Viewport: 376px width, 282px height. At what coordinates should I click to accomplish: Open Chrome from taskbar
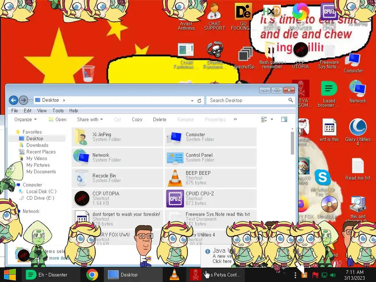coord(92,275)
